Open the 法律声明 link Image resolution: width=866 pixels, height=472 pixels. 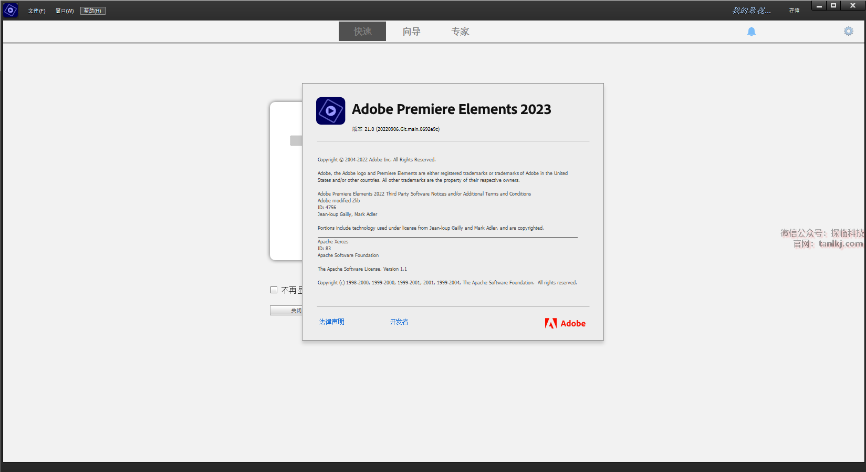pos(332,322)
